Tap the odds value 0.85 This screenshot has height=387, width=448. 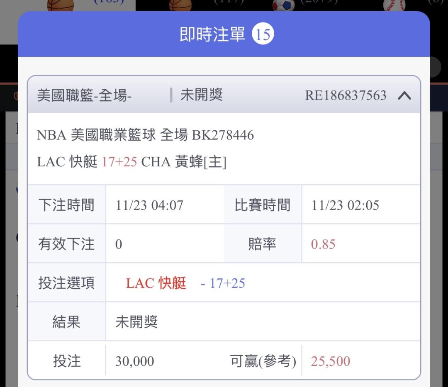pos(323,244)
